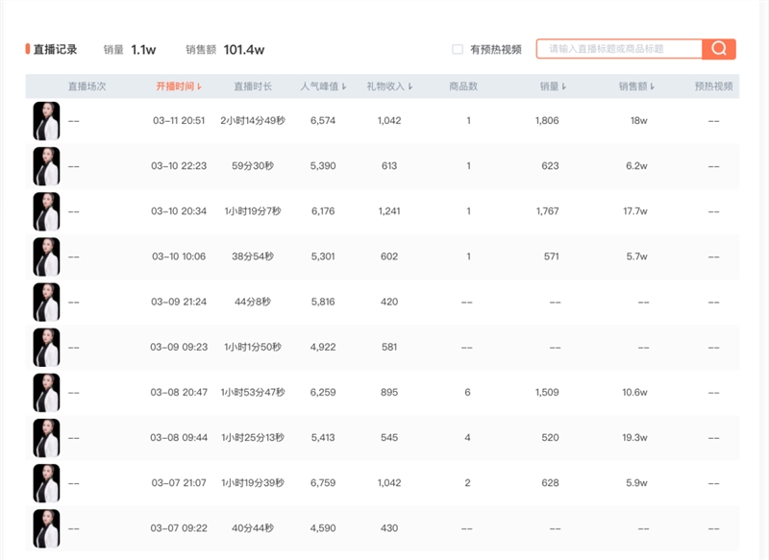Screen dimensions: 769x560
Task: Click the orange search magnifier button
Action: pyautogui.click(x=719, y=49)
